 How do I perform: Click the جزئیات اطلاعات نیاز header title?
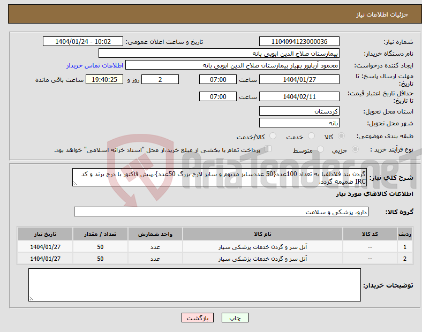coord(382,14)
